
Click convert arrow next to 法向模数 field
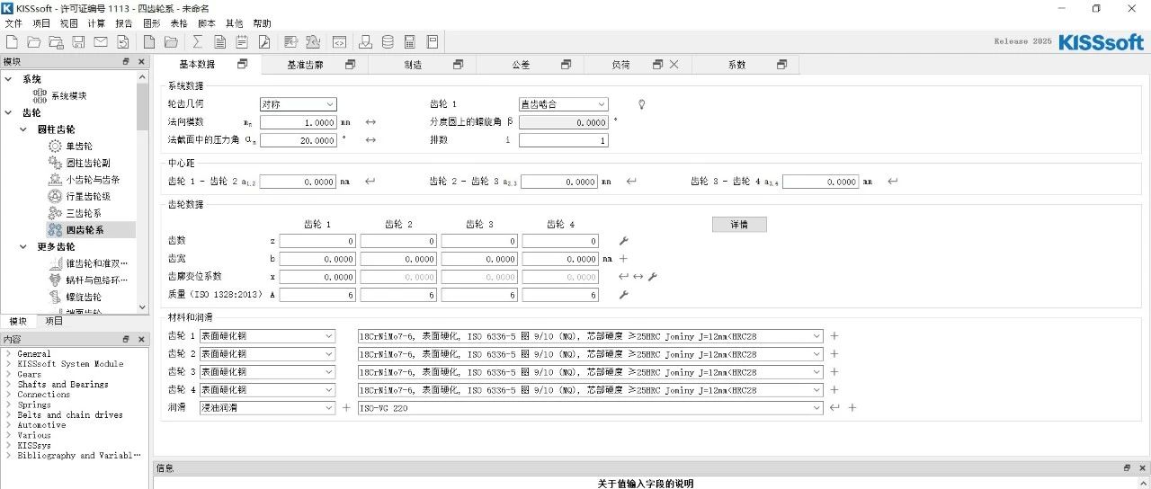pos(370,122)
